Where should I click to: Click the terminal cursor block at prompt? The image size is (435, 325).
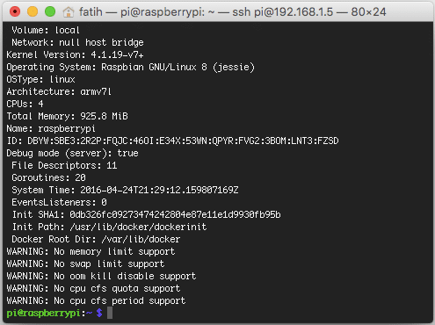pyautogui.click(x=110, y=313)
